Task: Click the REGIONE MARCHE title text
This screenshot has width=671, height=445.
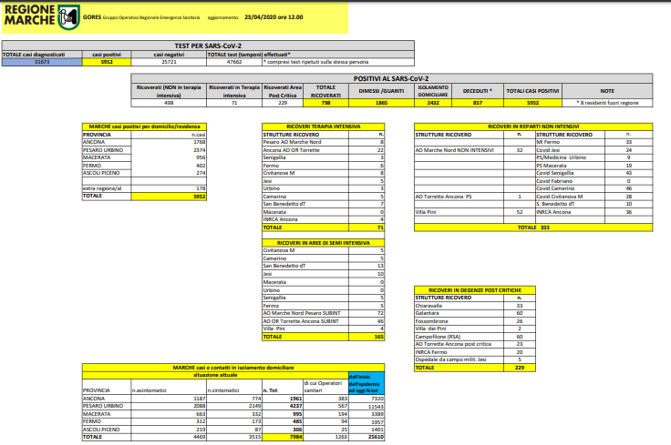Action: coord(29,15)
